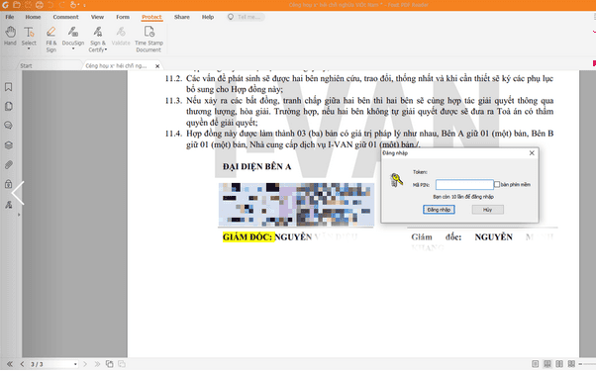Click the previous view icon in status bar
The width and height of the screenshot is (596, 373).
[110, 364]
